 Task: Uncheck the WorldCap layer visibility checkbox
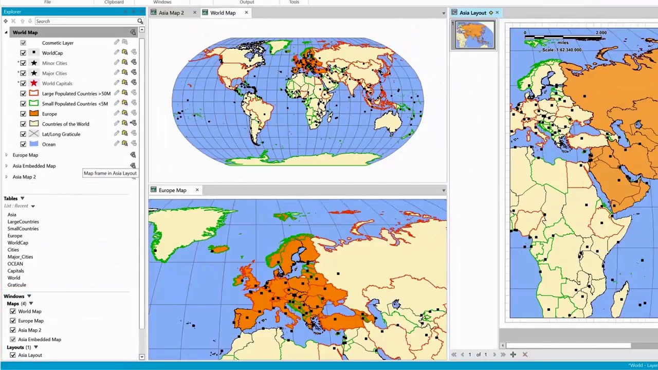coord(23,53)
